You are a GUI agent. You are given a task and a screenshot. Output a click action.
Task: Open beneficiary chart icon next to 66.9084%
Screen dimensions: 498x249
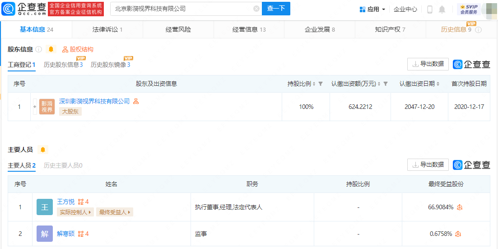click(459, 207)
